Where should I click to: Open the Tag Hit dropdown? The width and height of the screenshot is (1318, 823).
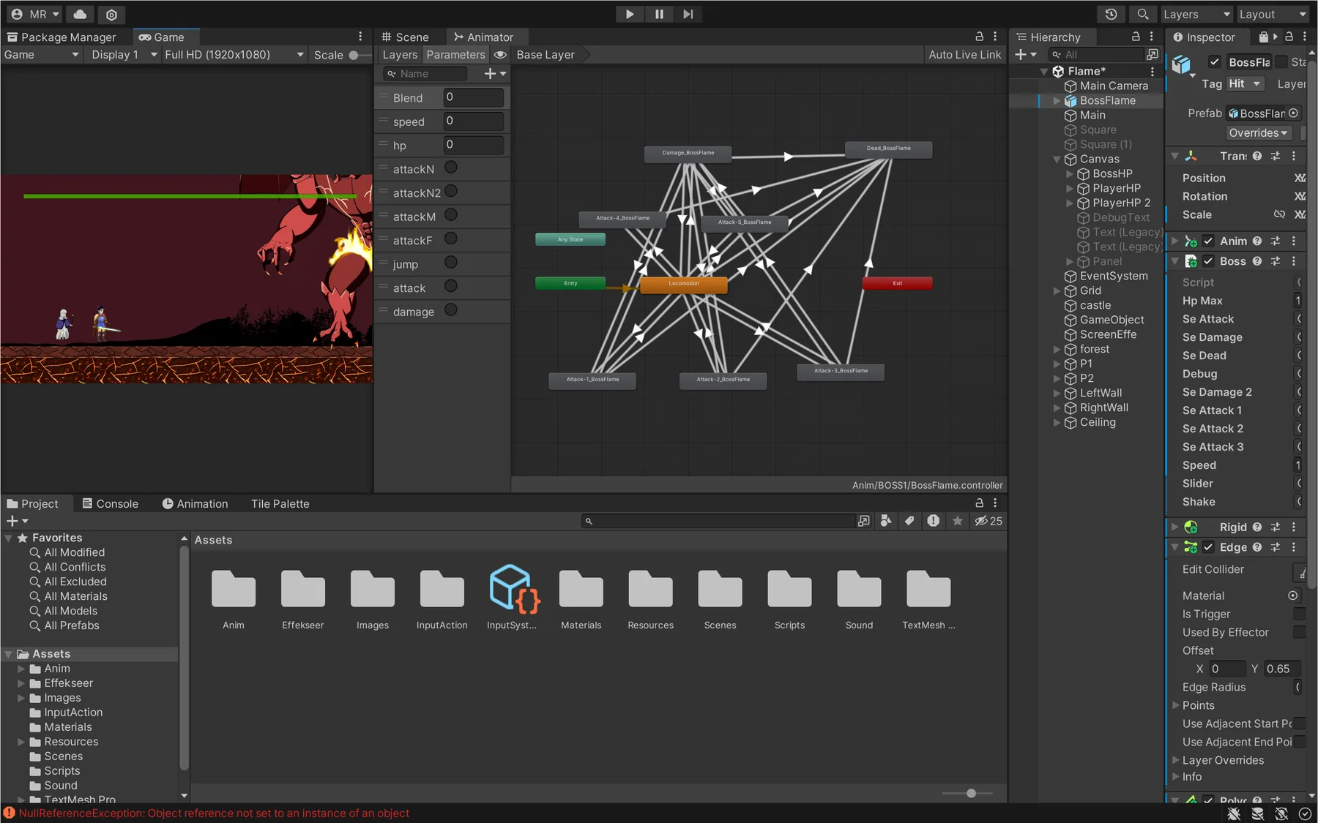coord(1245,83)
